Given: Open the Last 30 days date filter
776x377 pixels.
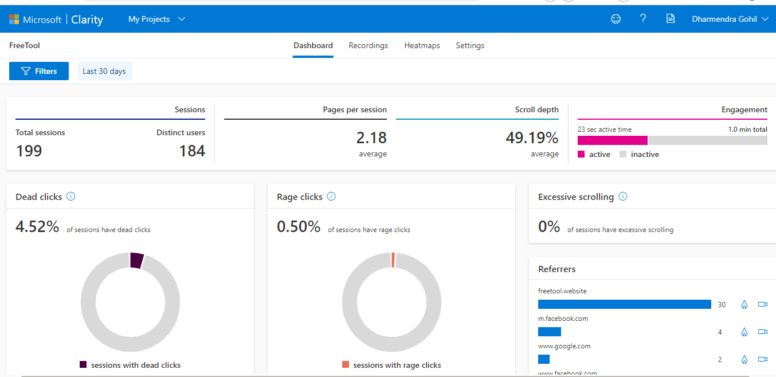Looking at the screenshot, I should point(104,70).
